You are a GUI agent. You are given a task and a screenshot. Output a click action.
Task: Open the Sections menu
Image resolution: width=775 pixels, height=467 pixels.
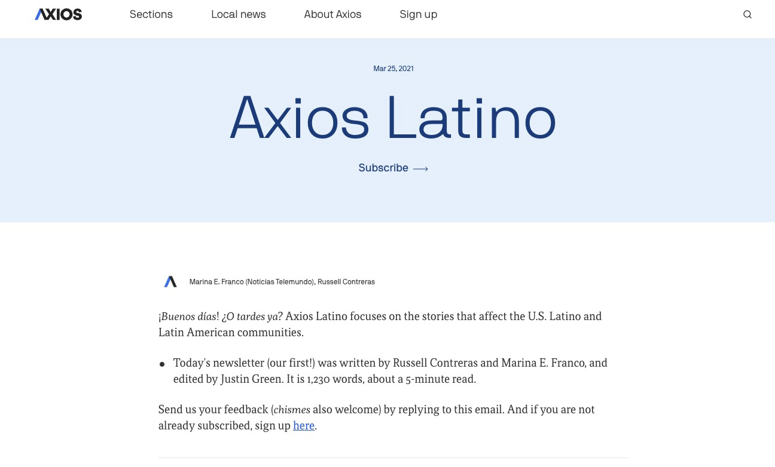[x=151, y=14]
